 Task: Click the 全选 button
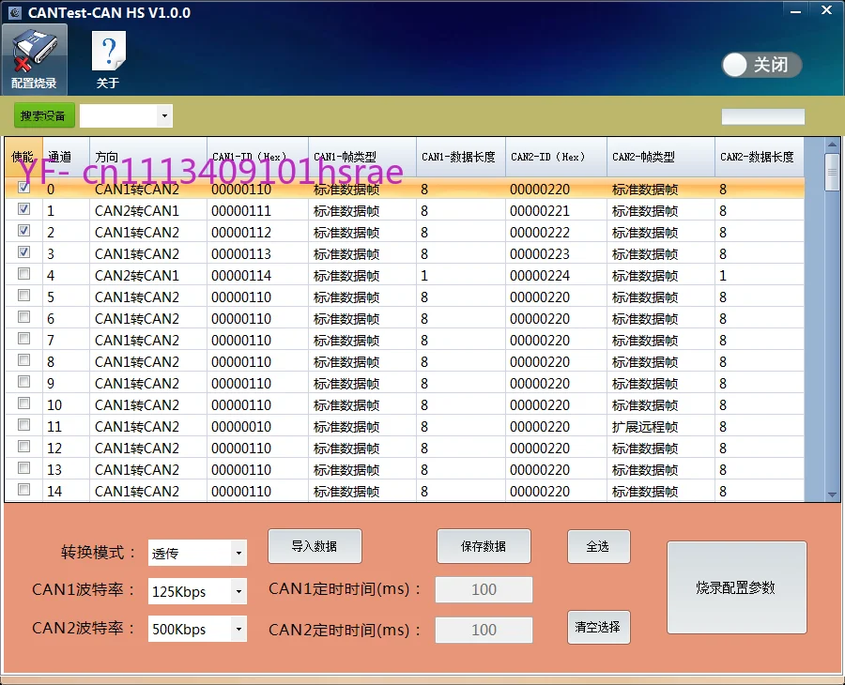click(598, 546)
